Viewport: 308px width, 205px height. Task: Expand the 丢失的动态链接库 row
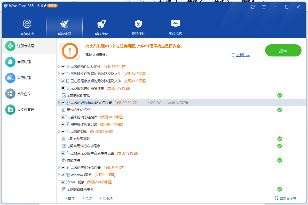[x=59, y=117]
